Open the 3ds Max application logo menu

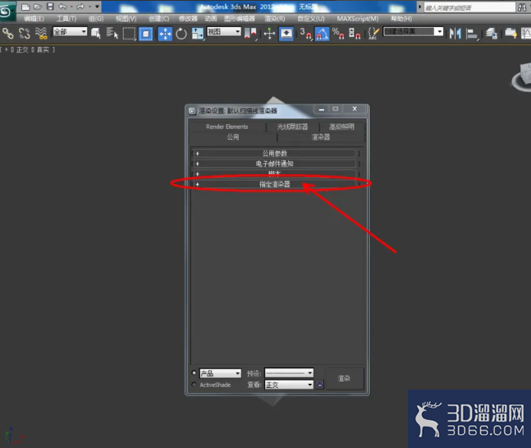pyautogui.click(x=6, y=12)
